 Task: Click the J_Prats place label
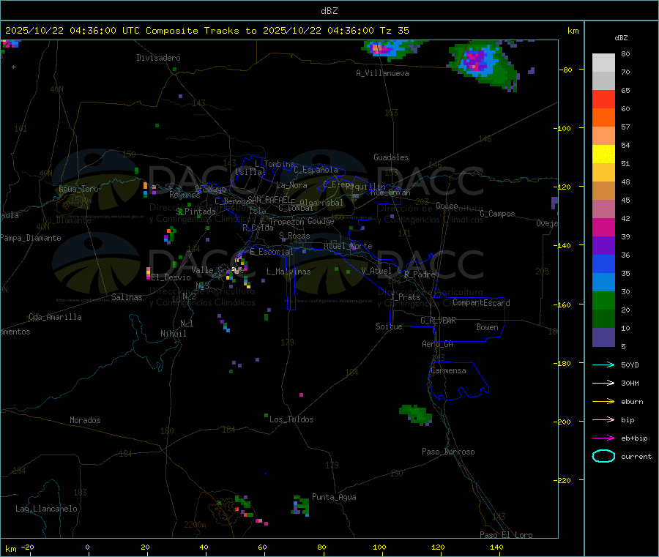pos(405,297)
